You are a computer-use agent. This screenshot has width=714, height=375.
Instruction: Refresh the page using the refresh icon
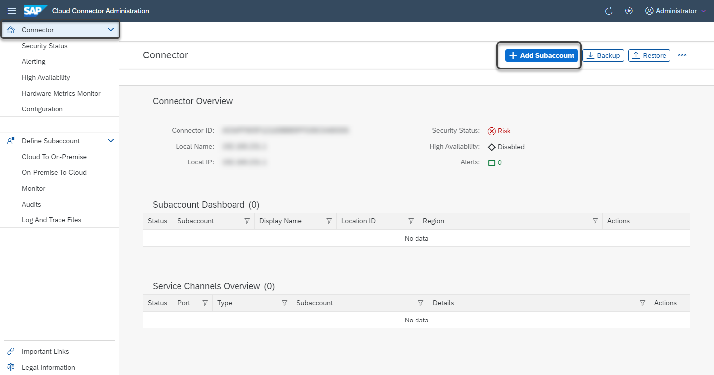609,11
